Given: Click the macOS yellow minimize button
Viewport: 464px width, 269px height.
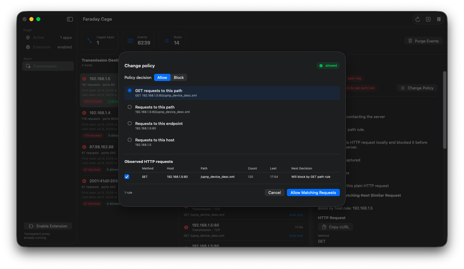Looking at the screenshot, I should click(x=31, y=19).
